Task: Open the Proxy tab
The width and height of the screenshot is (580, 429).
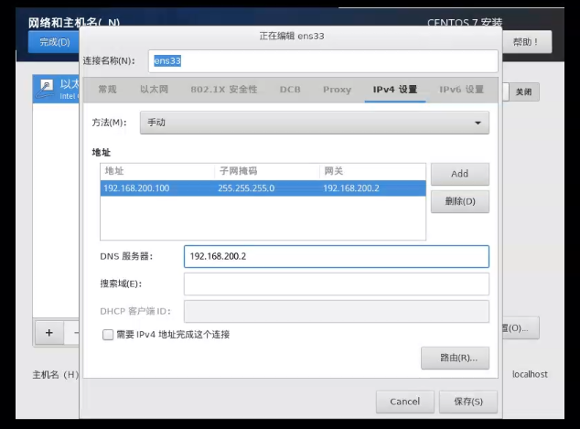Action: [337, 90]
